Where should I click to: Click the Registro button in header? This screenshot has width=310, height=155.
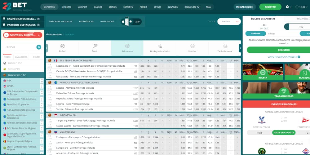[270, 7]
